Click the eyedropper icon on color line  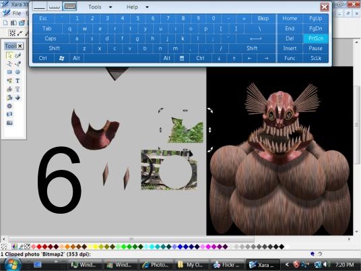(21, 247)
